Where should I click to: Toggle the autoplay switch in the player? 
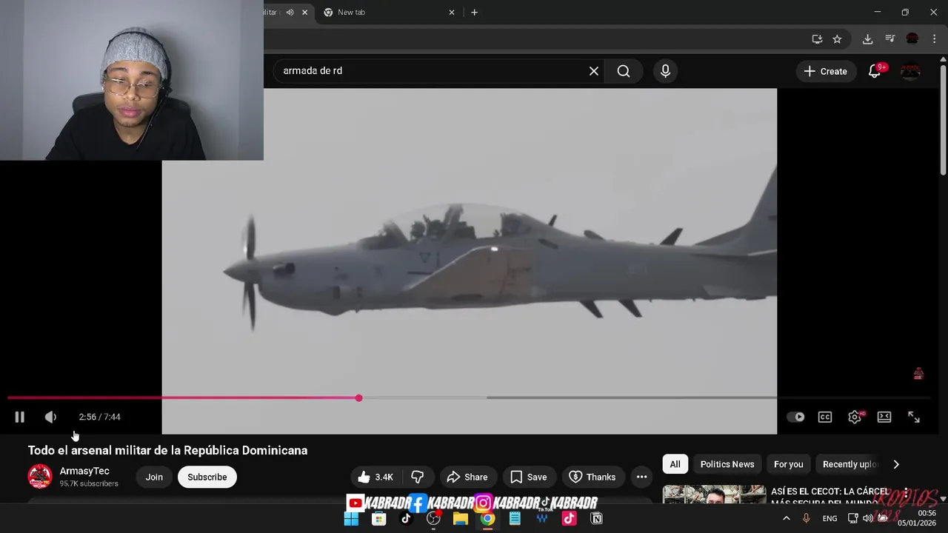[796, 417]
